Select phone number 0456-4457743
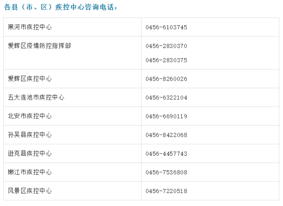This screenshot has width=283, height=206. (x=166, y=154)
